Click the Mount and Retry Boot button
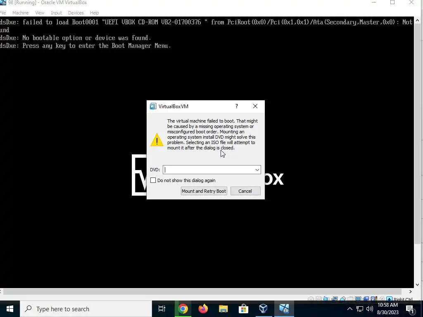 [204, 191]
